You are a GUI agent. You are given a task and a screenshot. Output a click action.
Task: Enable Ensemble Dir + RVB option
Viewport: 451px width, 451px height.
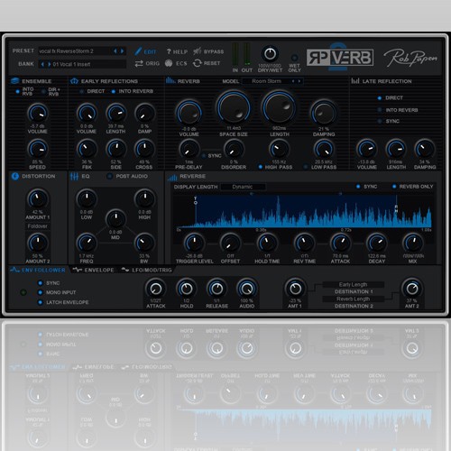[43, 91]
